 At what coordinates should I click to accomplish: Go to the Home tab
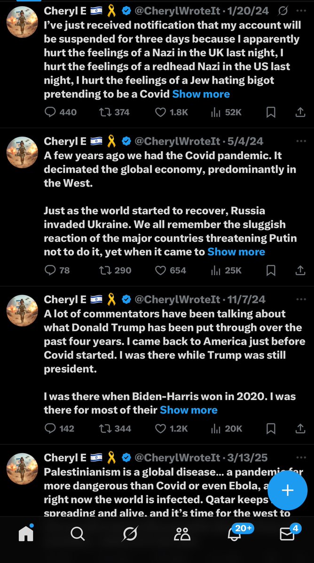(26, 533)
